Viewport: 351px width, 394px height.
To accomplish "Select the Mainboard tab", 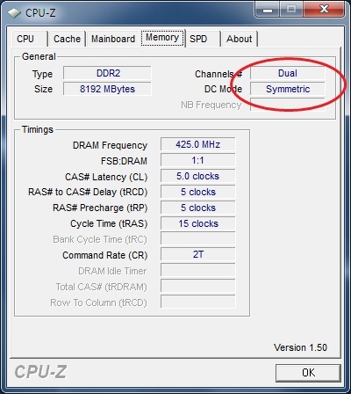I will click(113, 39).
